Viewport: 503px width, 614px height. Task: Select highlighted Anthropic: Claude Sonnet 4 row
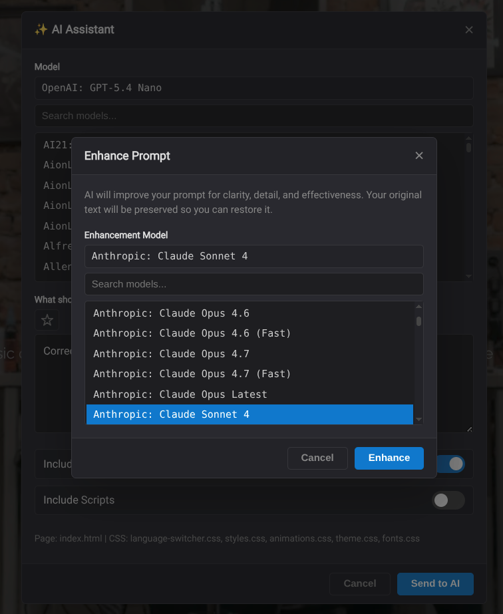point(250,414)
